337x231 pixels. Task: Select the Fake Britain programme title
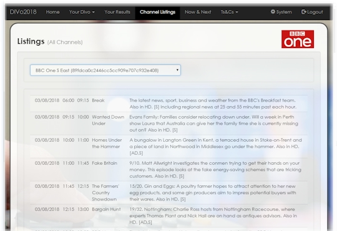tap(104, 163)
